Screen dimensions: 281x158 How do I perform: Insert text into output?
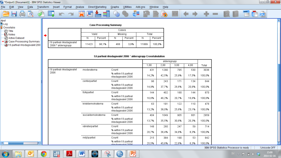tap(263, 14)
